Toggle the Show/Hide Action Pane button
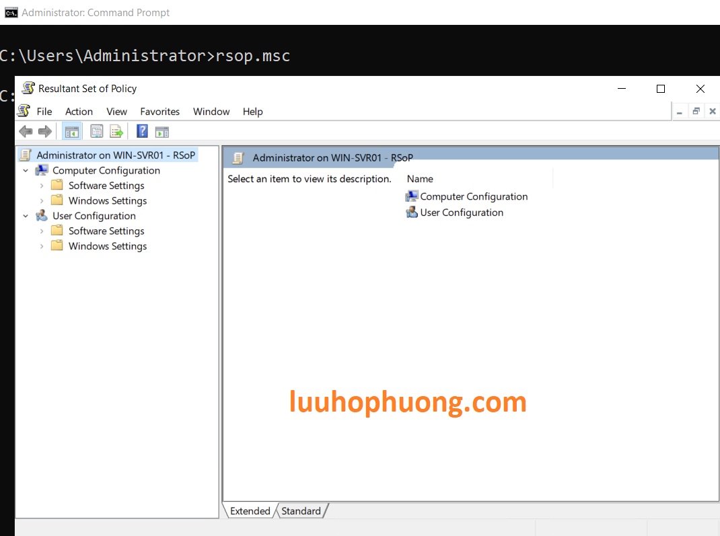 click(x=162, y=131)
